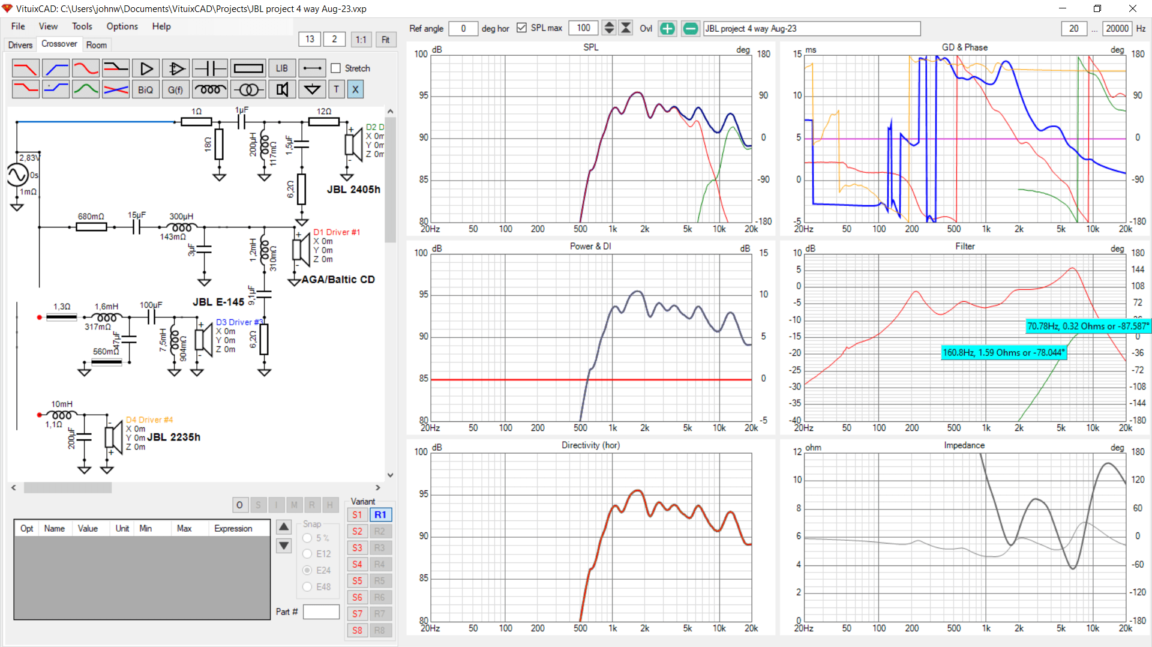Insert a wire connection
Image resolution: width=1152 pixels, height=647 pixels.
pyautogui.click(x=312, y=68)
